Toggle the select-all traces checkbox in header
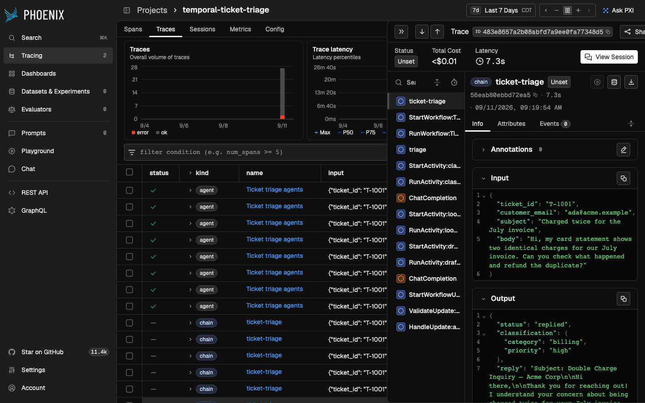The image size is (645, 403). point(129,172)
